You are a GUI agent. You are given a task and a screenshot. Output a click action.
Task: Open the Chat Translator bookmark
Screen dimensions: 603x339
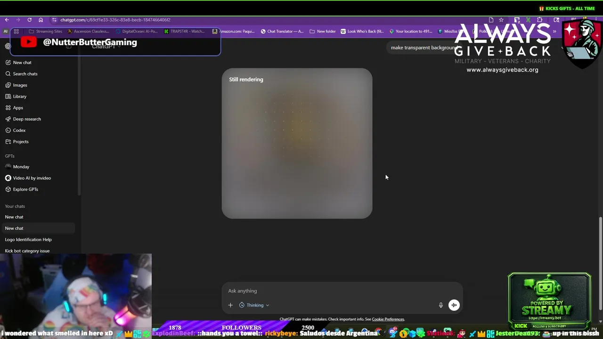coord(282,32)
